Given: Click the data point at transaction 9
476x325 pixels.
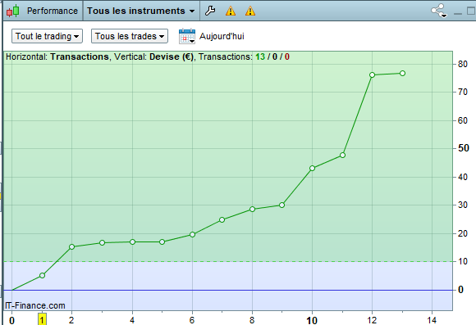Looking at the screenshot, I should pos(281,205).
